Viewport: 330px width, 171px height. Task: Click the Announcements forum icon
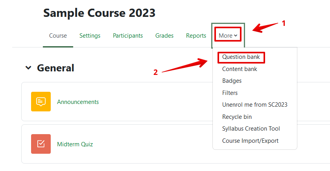(x=41, y=102)
